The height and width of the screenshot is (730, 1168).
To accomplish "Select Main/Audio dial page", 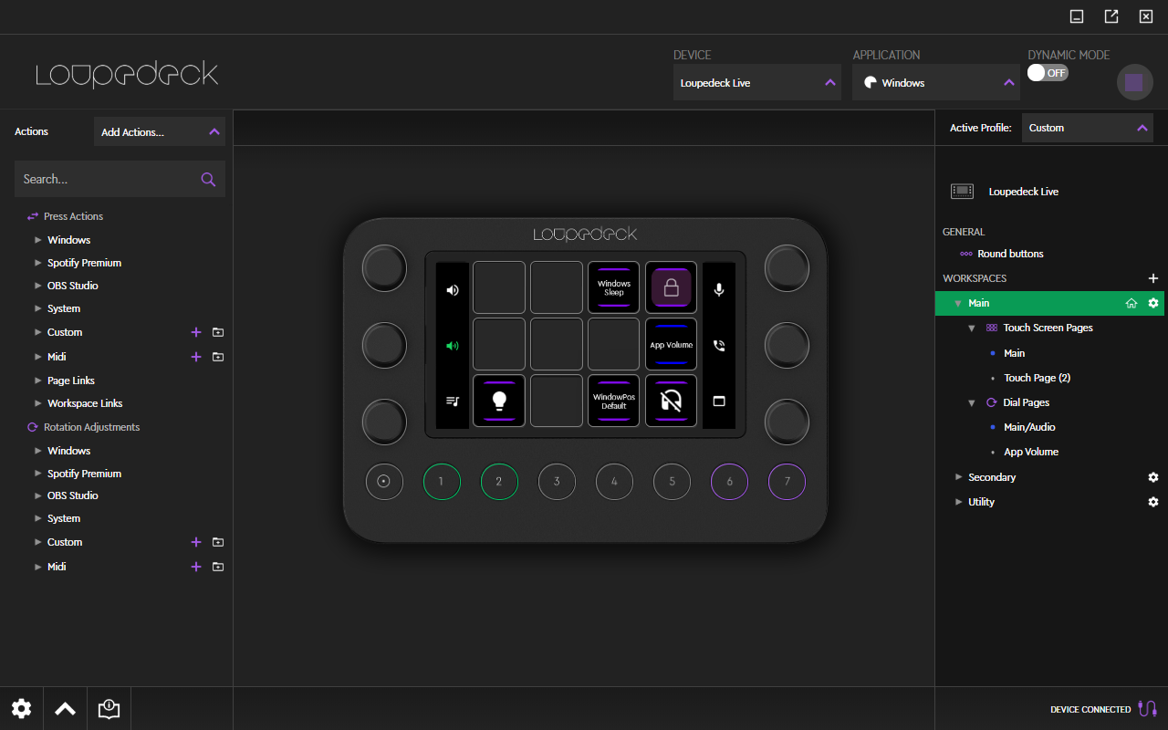I will (x=1029, y=427).
